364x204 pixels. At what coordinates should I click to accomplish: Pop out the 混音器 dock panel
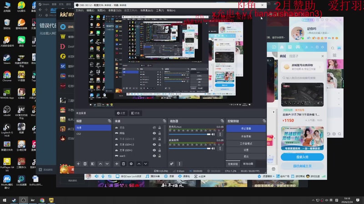pyautogui.click(x=222, y=121)
